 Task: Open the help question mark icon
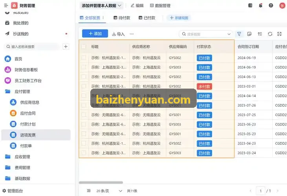(x=271, y=5)
